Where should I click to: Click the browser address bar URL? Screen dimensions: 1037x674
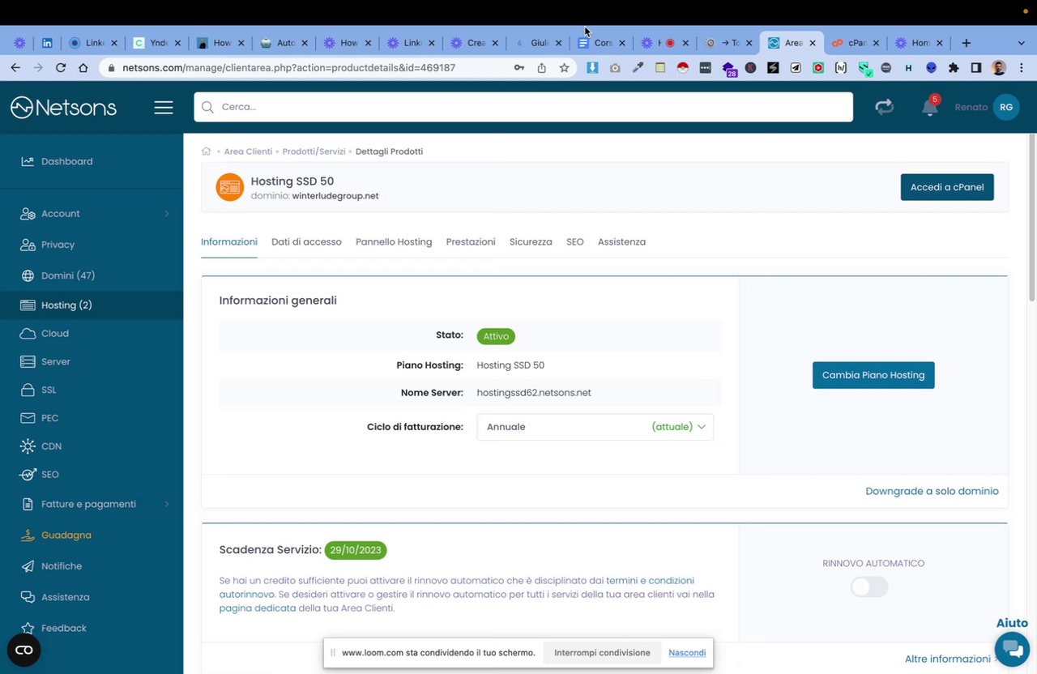(288, 68)
